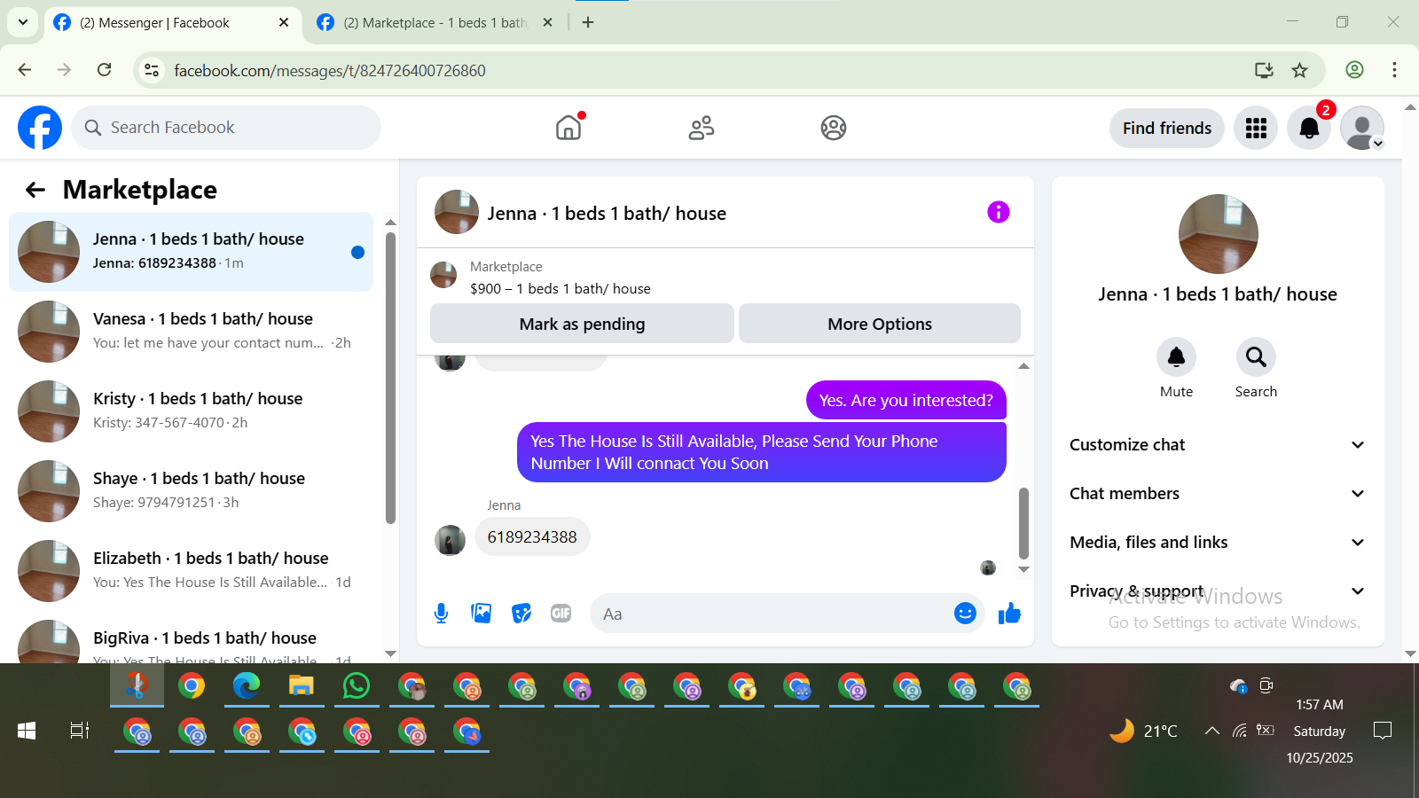Open the emoji picker in message box

(965, 614)
